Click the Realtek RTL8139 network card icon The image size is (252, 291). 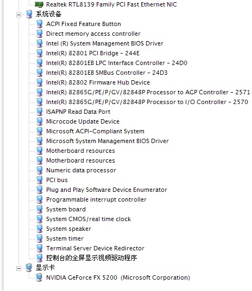[x=39, y=4]
